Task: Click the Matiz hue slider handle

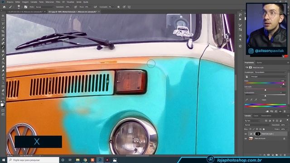Action: 284,84
